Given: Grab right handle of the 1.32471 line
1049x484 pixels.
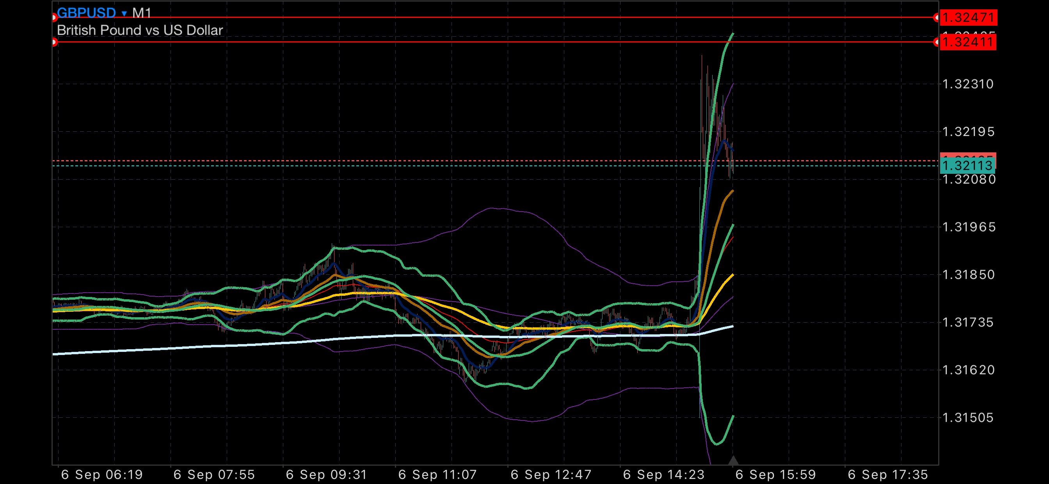Looking at the screenshot, I should click(x=936, y=18).
